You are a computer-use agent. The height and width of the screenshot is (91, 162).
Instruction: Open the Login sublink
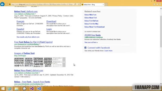pyautogui.click(x=49, y=29)
